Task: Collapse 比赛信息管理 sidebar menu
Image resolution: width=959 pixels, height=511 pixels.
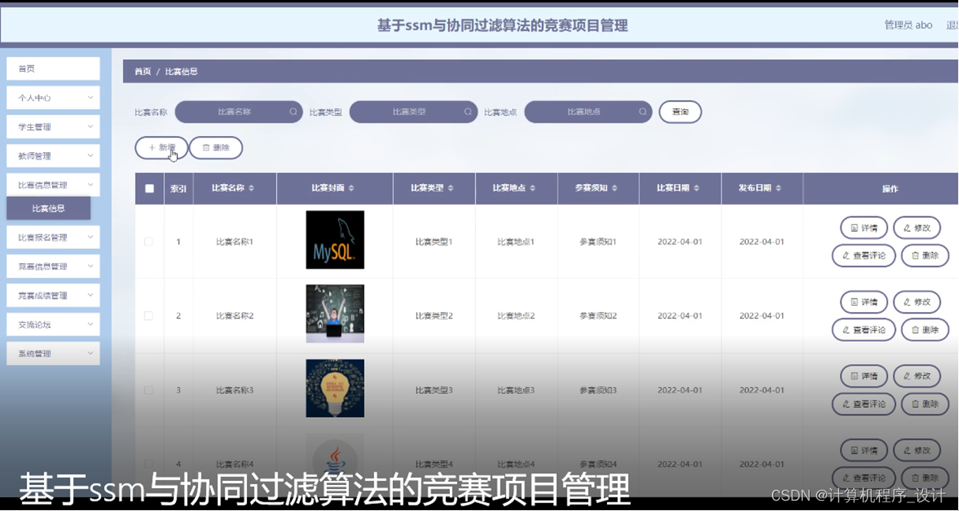Action: coord(53,185)
